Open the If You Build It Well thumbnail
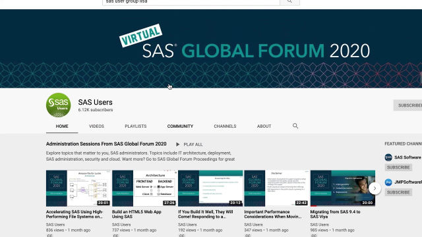The image size is (422, 237). (x=210, y=188)
